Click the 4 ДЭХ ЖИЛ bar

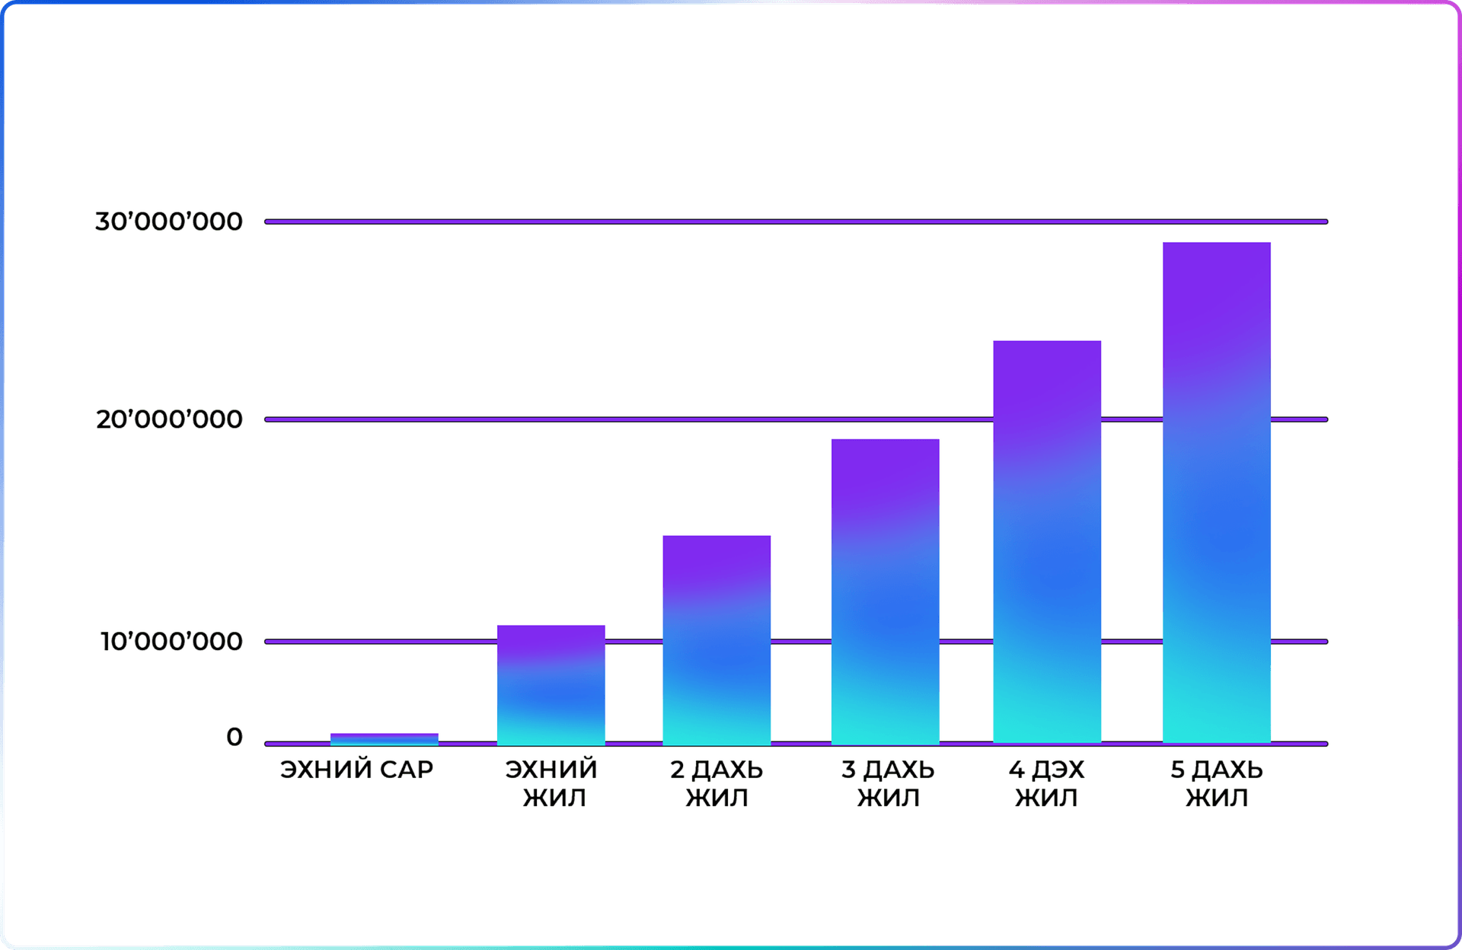coord(1046,541)
